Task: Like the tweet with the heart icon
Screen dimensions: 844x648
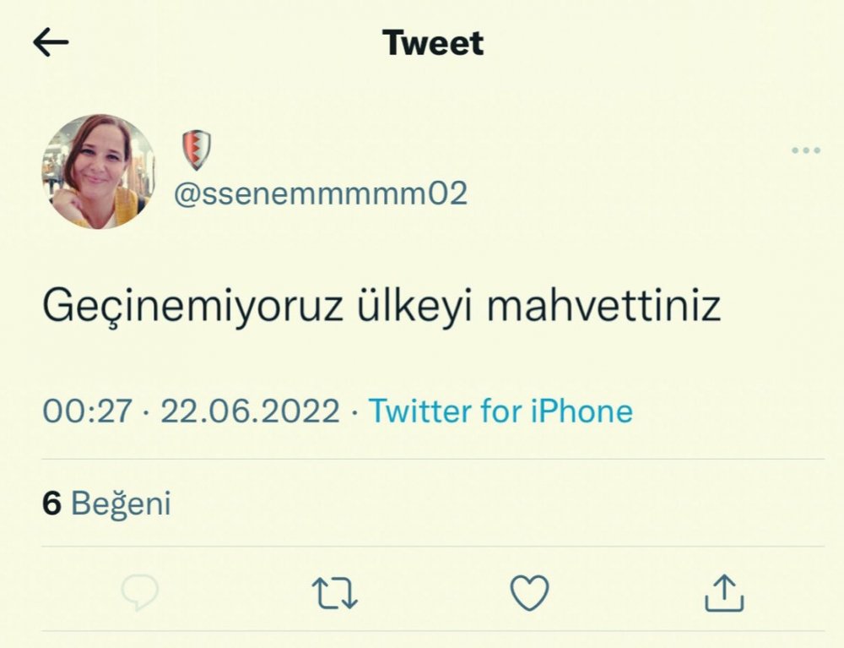Action: 531,592
